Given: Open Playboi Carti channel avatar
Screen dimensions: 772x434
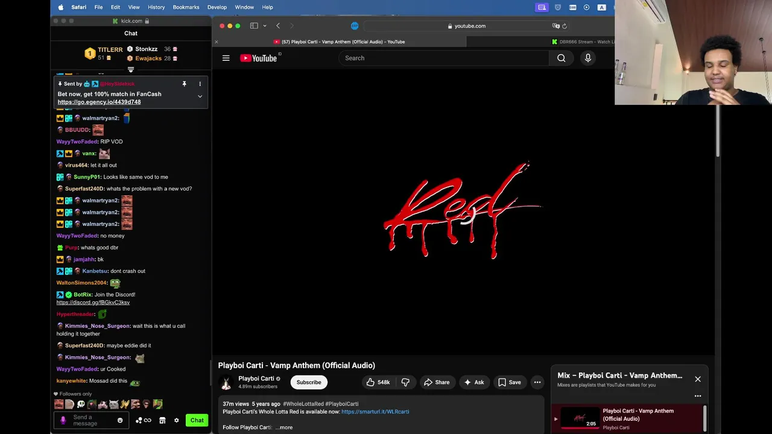Looking at the screenshot, I should click(x=226, y=382).
